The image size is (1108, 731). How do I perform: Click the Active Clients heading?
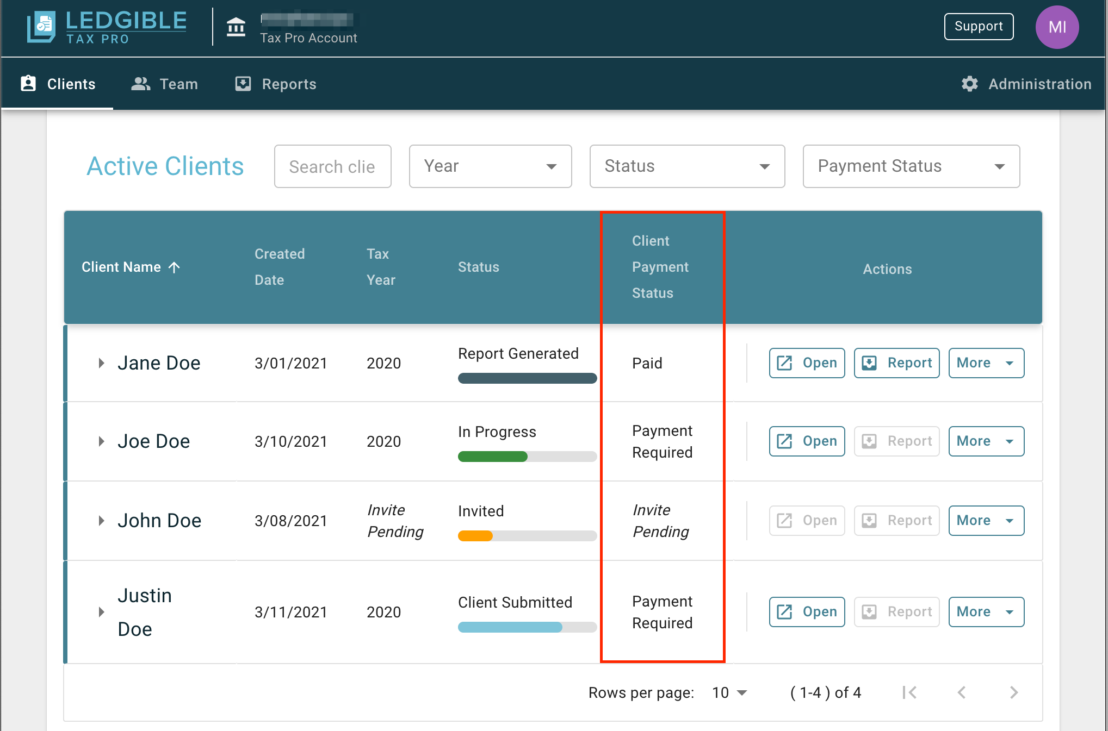165,166
